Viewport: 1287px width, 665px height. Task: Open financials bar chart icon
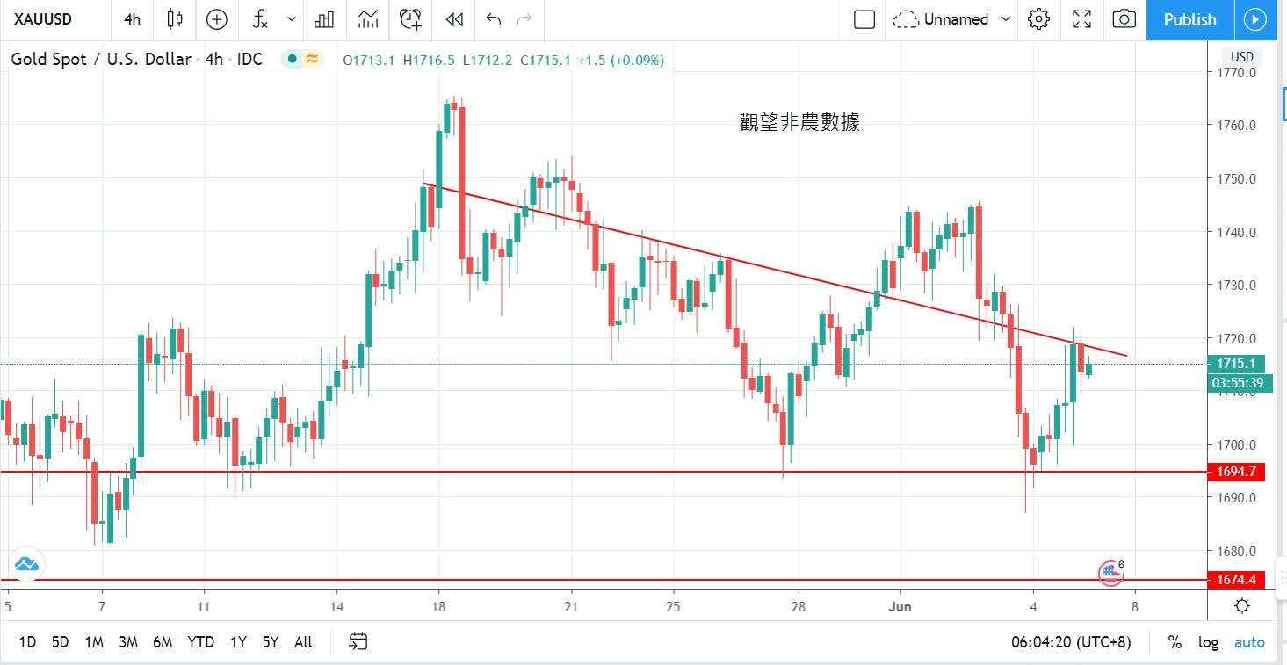(x=324, y=19)
